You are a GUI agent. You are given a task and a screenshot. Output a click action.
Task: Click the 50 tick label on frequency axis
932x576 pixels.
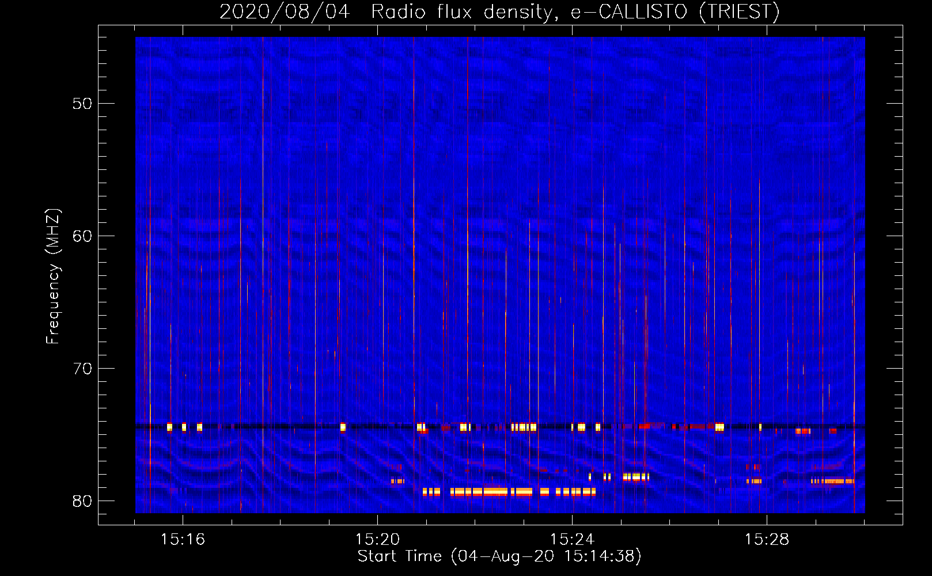[82, 104]
